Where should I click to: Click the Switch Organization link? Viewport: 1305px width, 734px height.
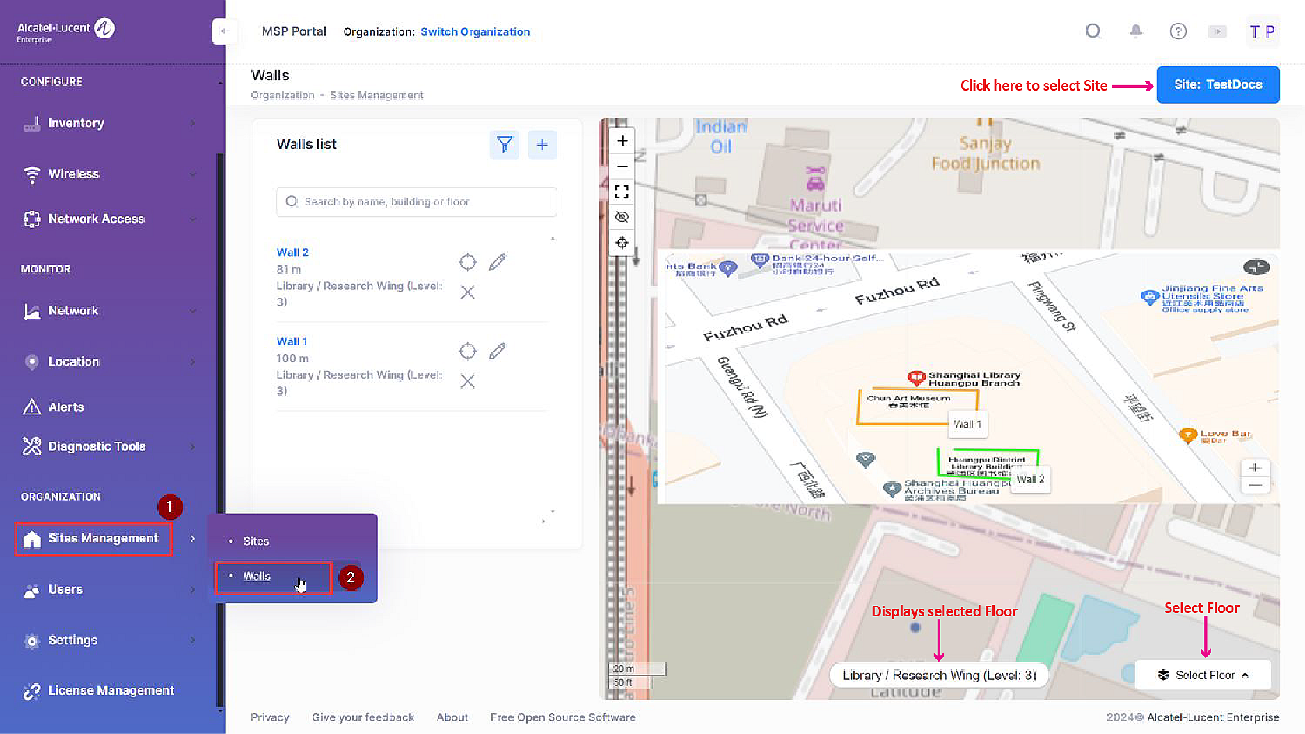coord(475,31)
